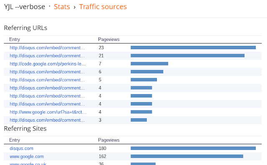Click the pageview count 162
The height and width of the screenshot is (165, 267).
pyautogui.click(x=103, y=156)
